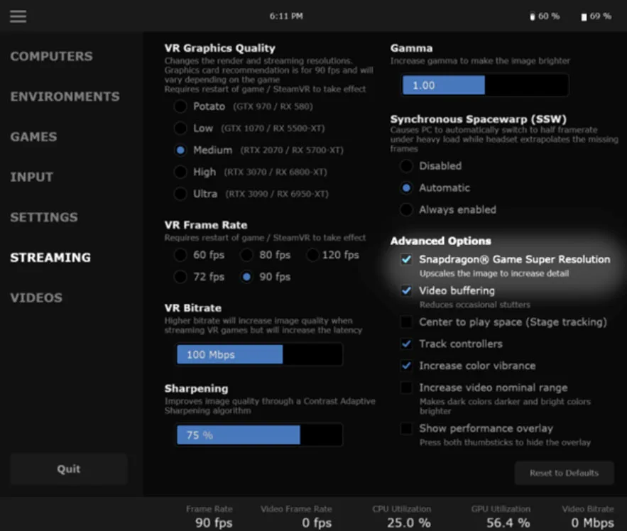Set SSW to Always enabled

(x=406, y=209)
